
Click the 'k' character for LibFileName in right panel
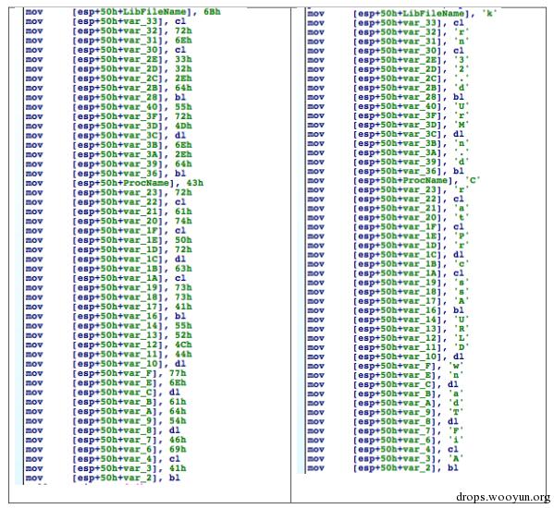[489, 14]
